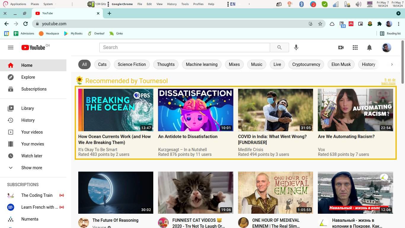Viewport: 405px width, 228px height.
Task: Select the Cats filter chip
Action: click(x=102, y=64)
